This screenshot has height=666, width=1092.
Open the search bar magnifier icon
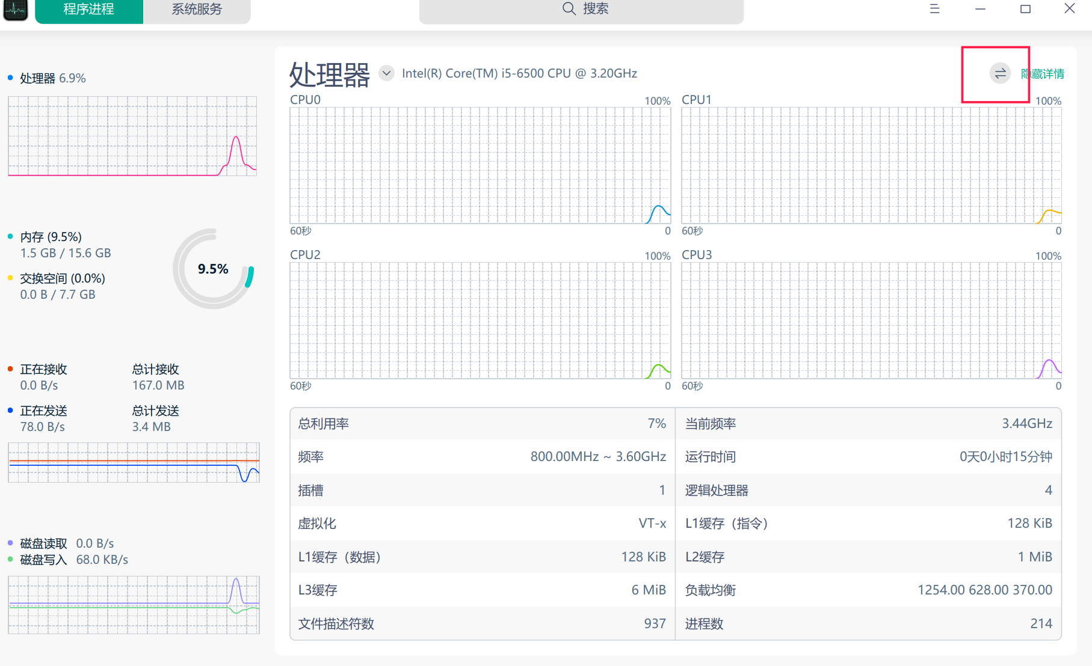(568, 8)
